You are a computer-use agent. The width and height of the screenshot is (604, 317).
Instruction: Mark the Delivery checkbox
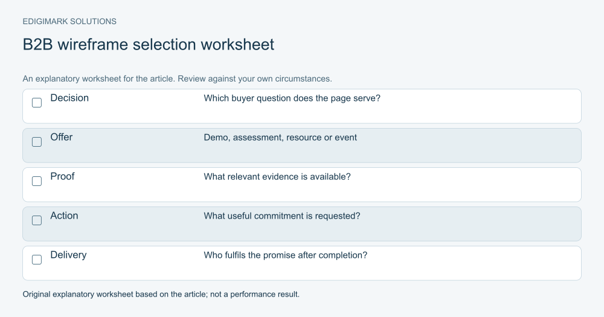click(x=37, y=260)
